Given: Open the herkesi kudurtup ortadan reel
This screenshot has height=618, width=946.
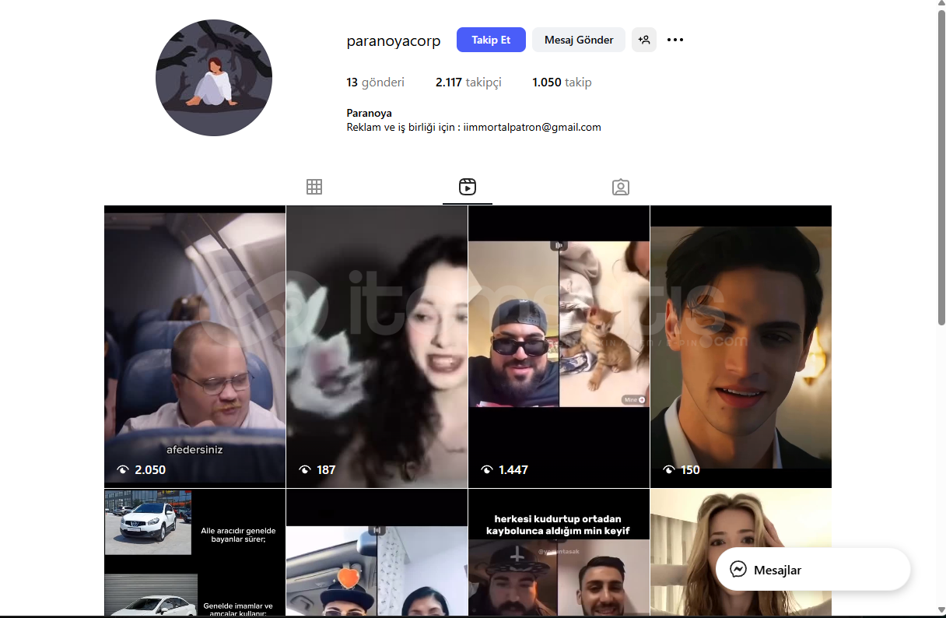Looking at the screenshot, I should tap(559, 553).
